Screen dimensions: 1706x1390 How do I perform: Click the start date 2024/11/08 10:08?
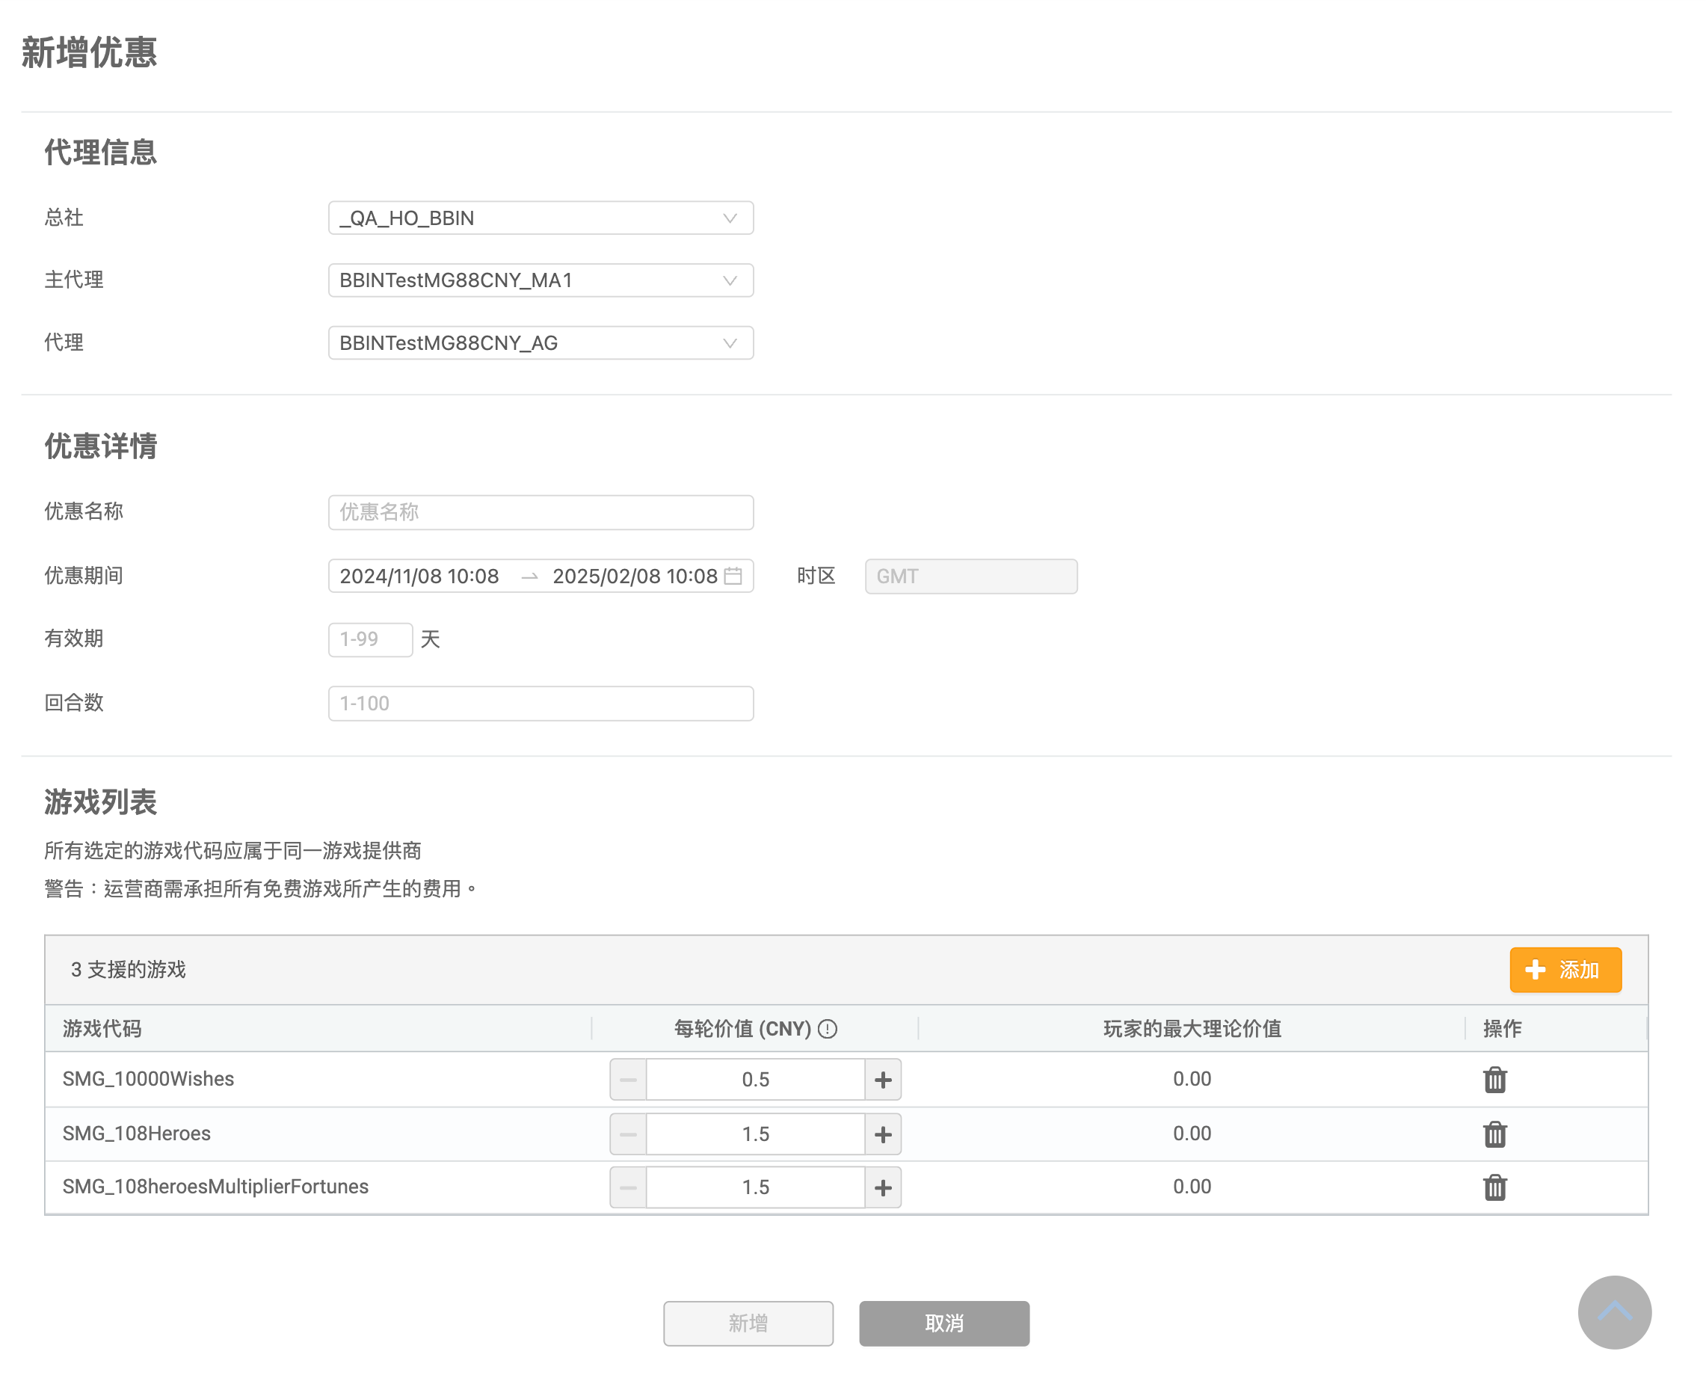click(x=419, y=576)
